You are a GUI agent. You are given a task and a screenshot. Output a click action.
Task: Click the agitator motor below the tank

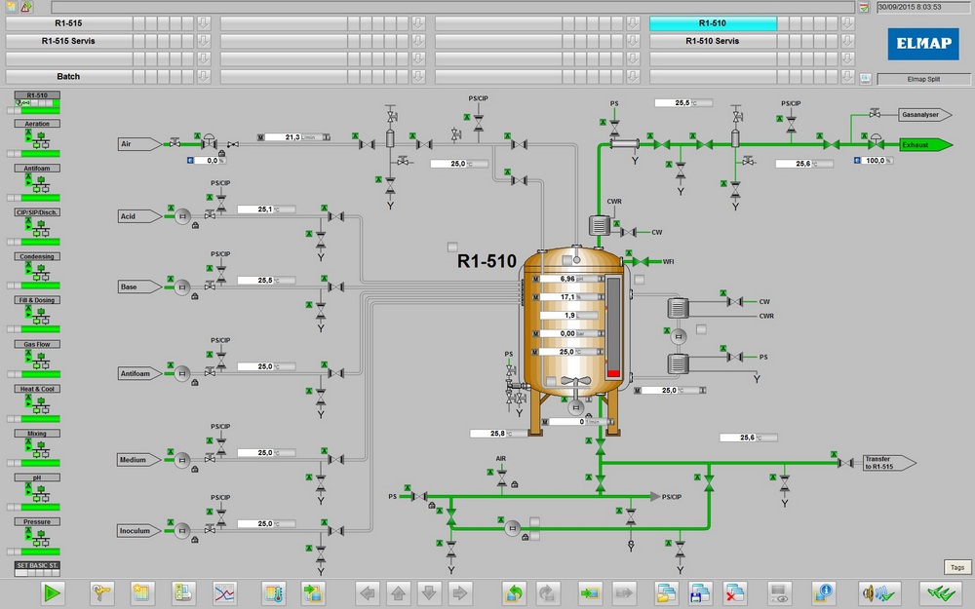(x=576, y=407)
